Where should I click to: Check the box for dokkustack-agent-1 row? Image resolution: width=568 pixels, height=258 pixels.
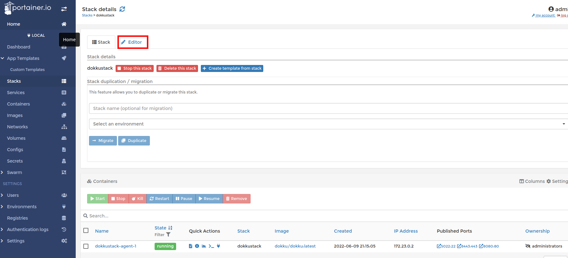pos(86,246)
